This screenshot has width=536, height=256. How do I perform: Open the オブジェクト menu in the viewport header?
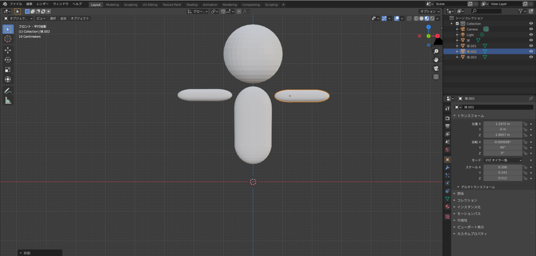point(80,18)
